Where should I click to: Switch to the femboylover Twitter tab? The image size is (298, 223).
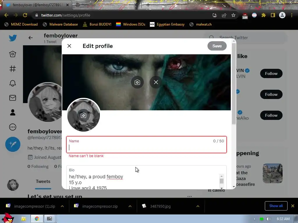click(36, 5)
